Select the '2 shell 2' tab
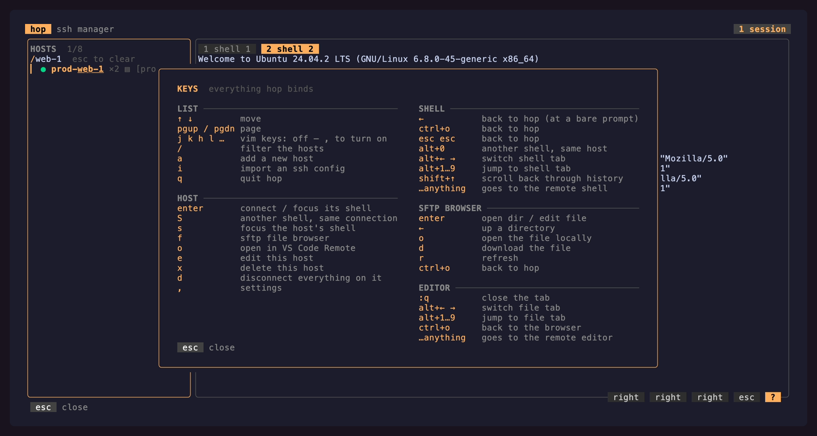The image size is (817, 436). click(x=290, y=49)
